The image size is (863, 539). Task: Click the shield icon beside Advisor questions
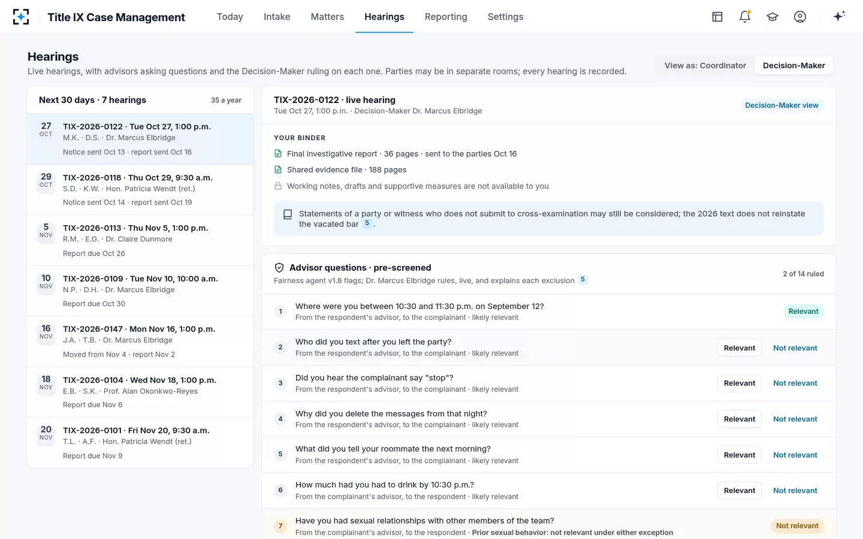coord(279,268)
